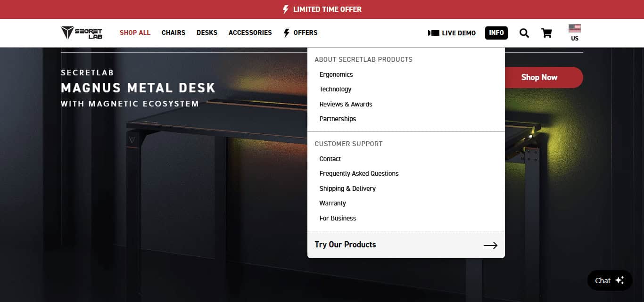Click the arrow next to Try Our Products
The height and width of the screenshot is (302, 644).
[x=490, y=245]
